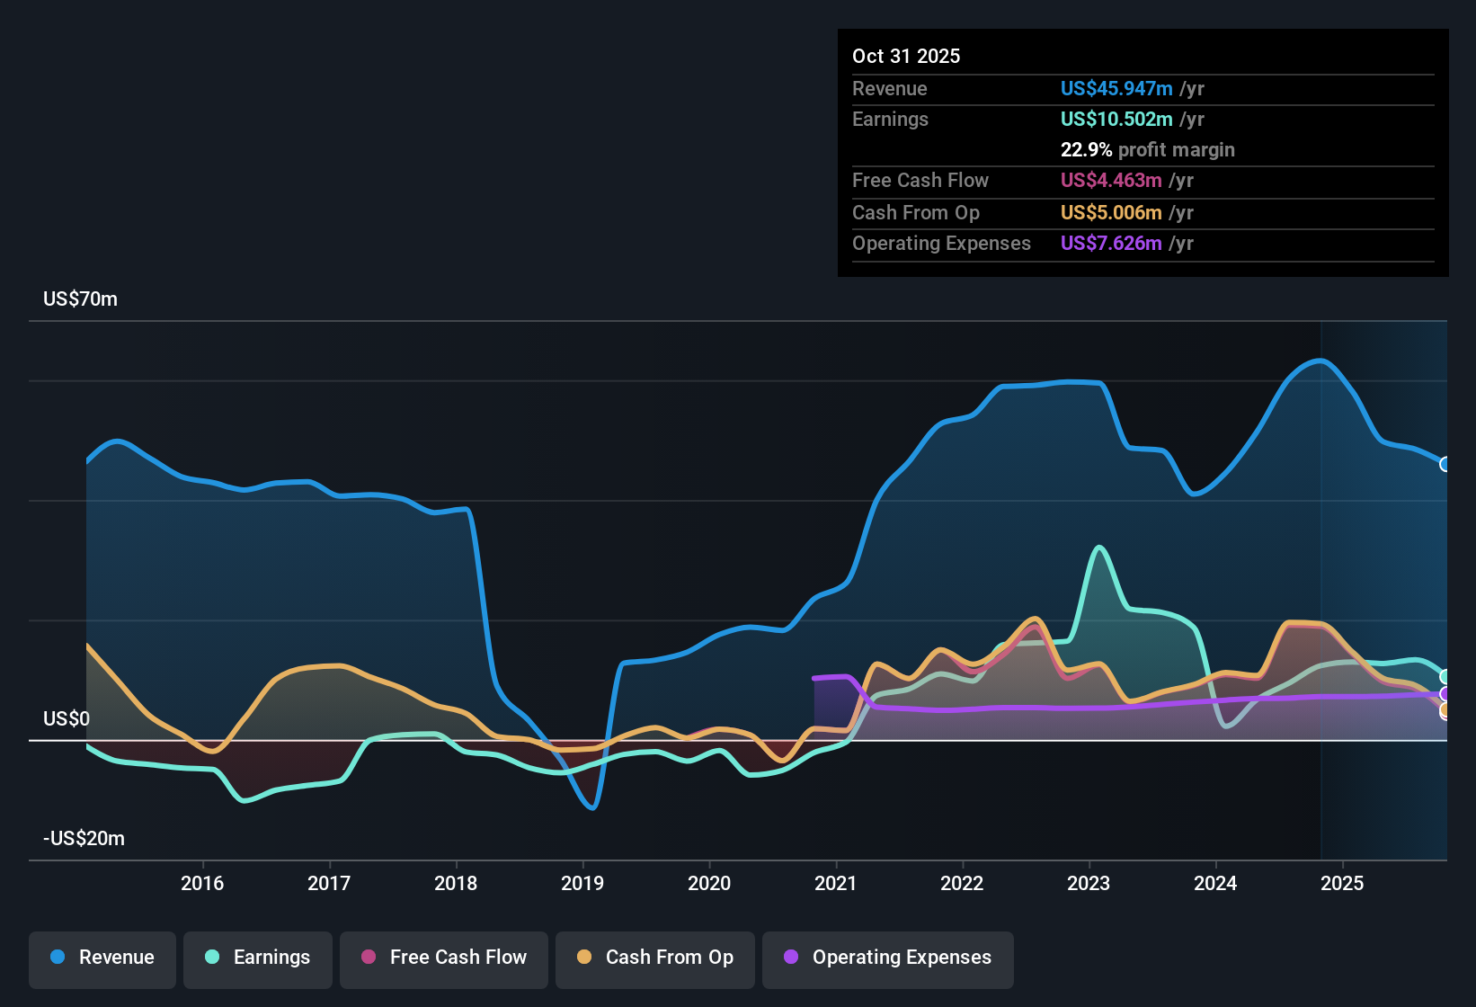Click the 2019 label on the x-axis
The width and height of the screenshot is (1476, 1007).
click(x=582, y=884)
